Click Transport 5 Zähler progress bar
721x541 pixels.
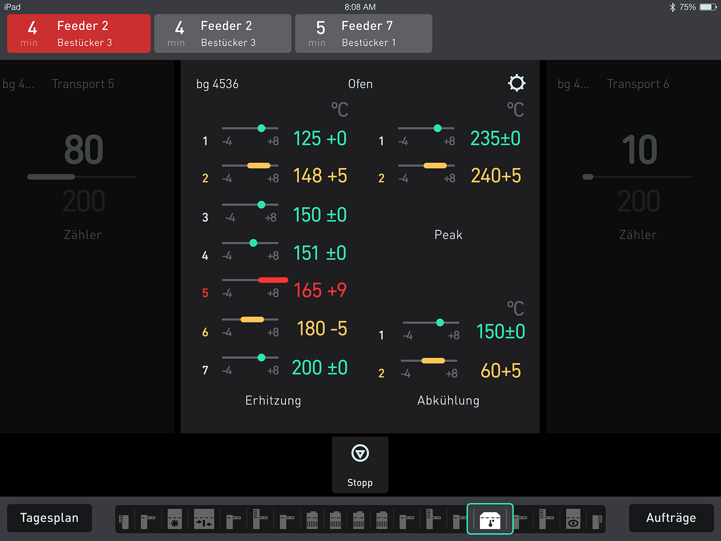(x=82, y=177)
